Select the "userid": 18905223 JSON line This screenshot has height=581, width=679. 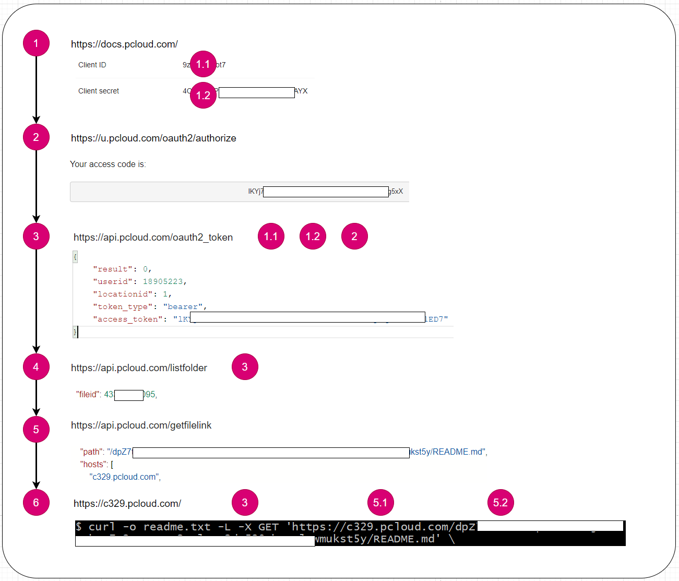140,282
